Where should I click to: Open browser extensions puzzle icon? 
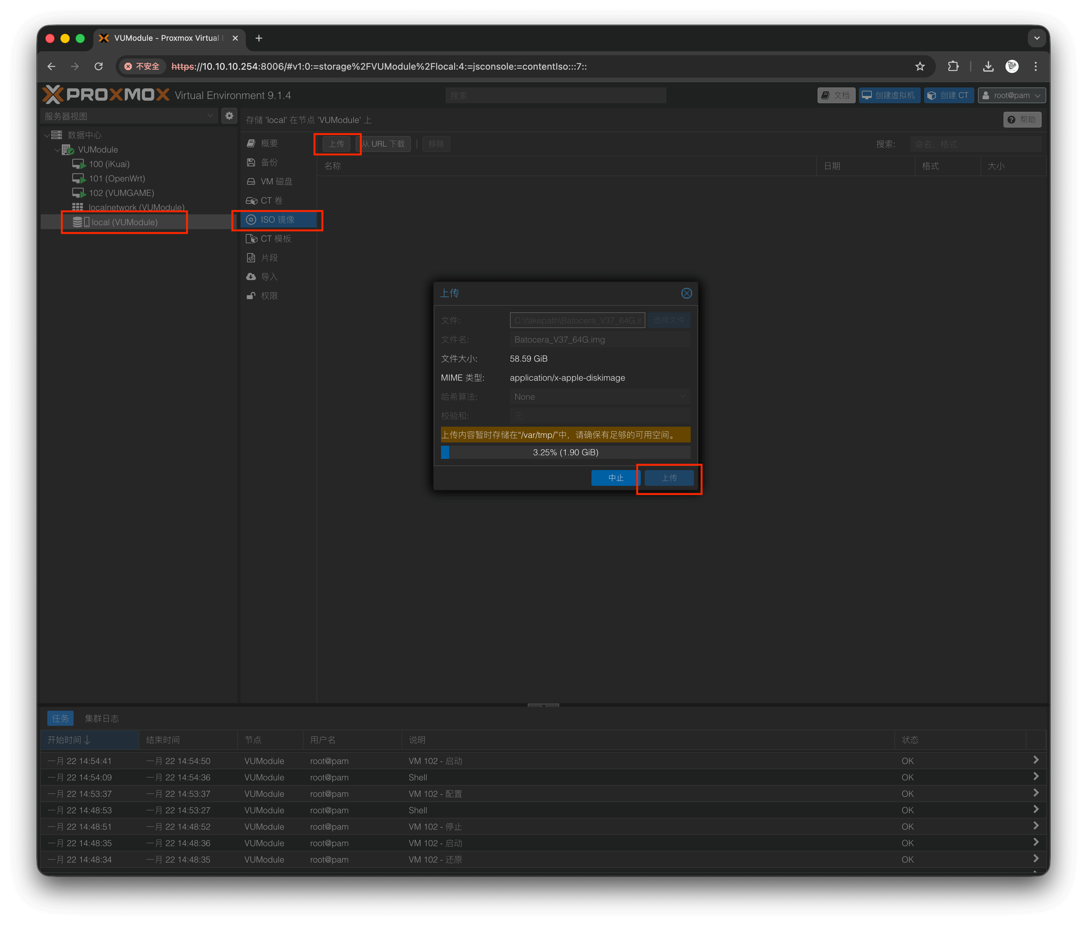(953, 67)
